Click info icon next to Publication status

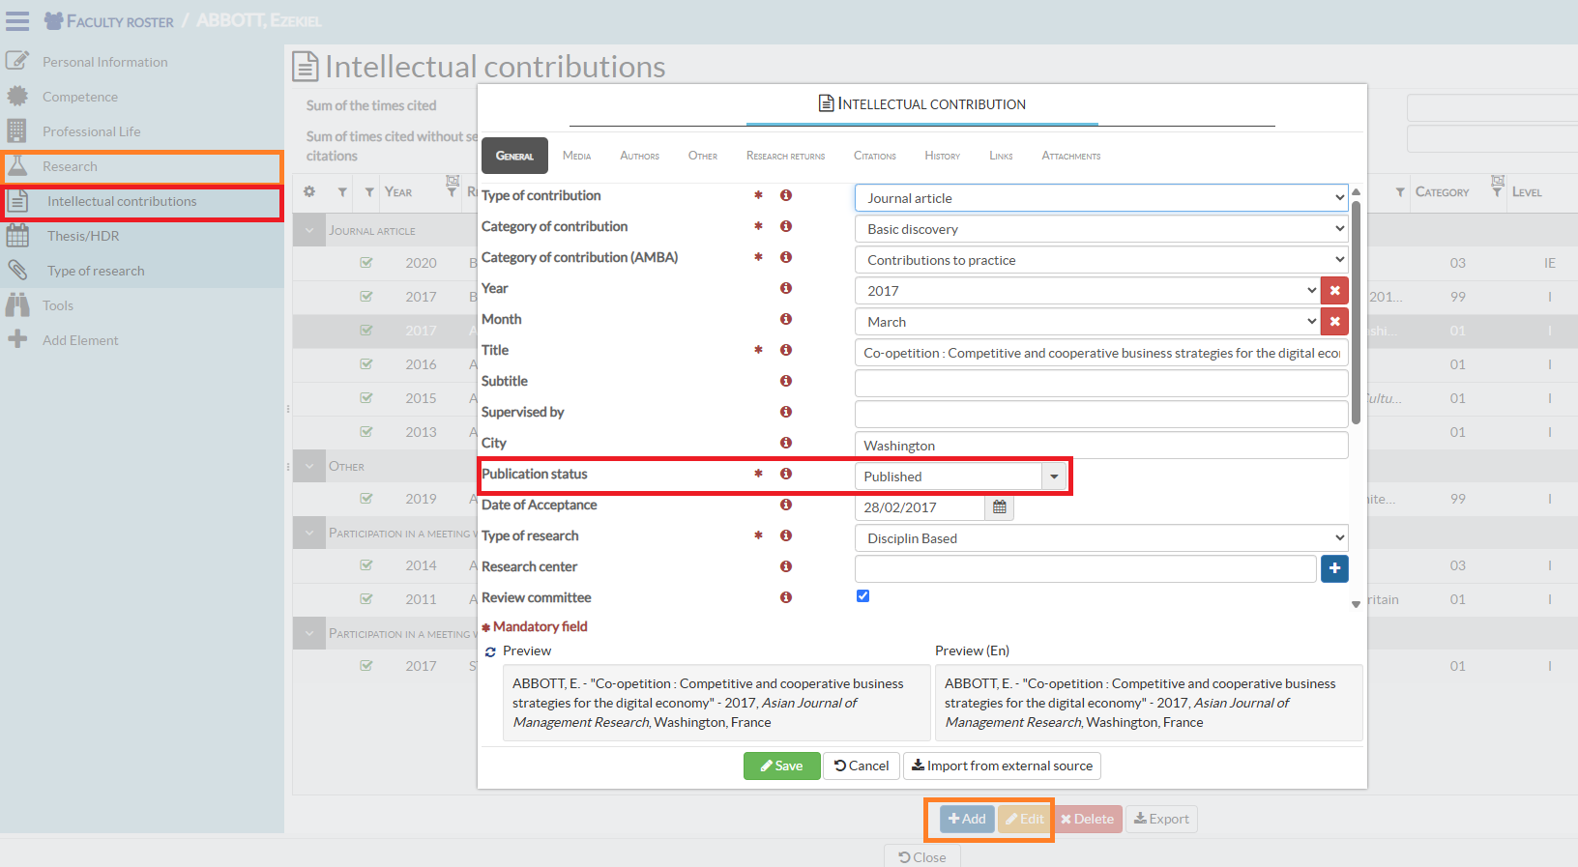coord(786,474)
